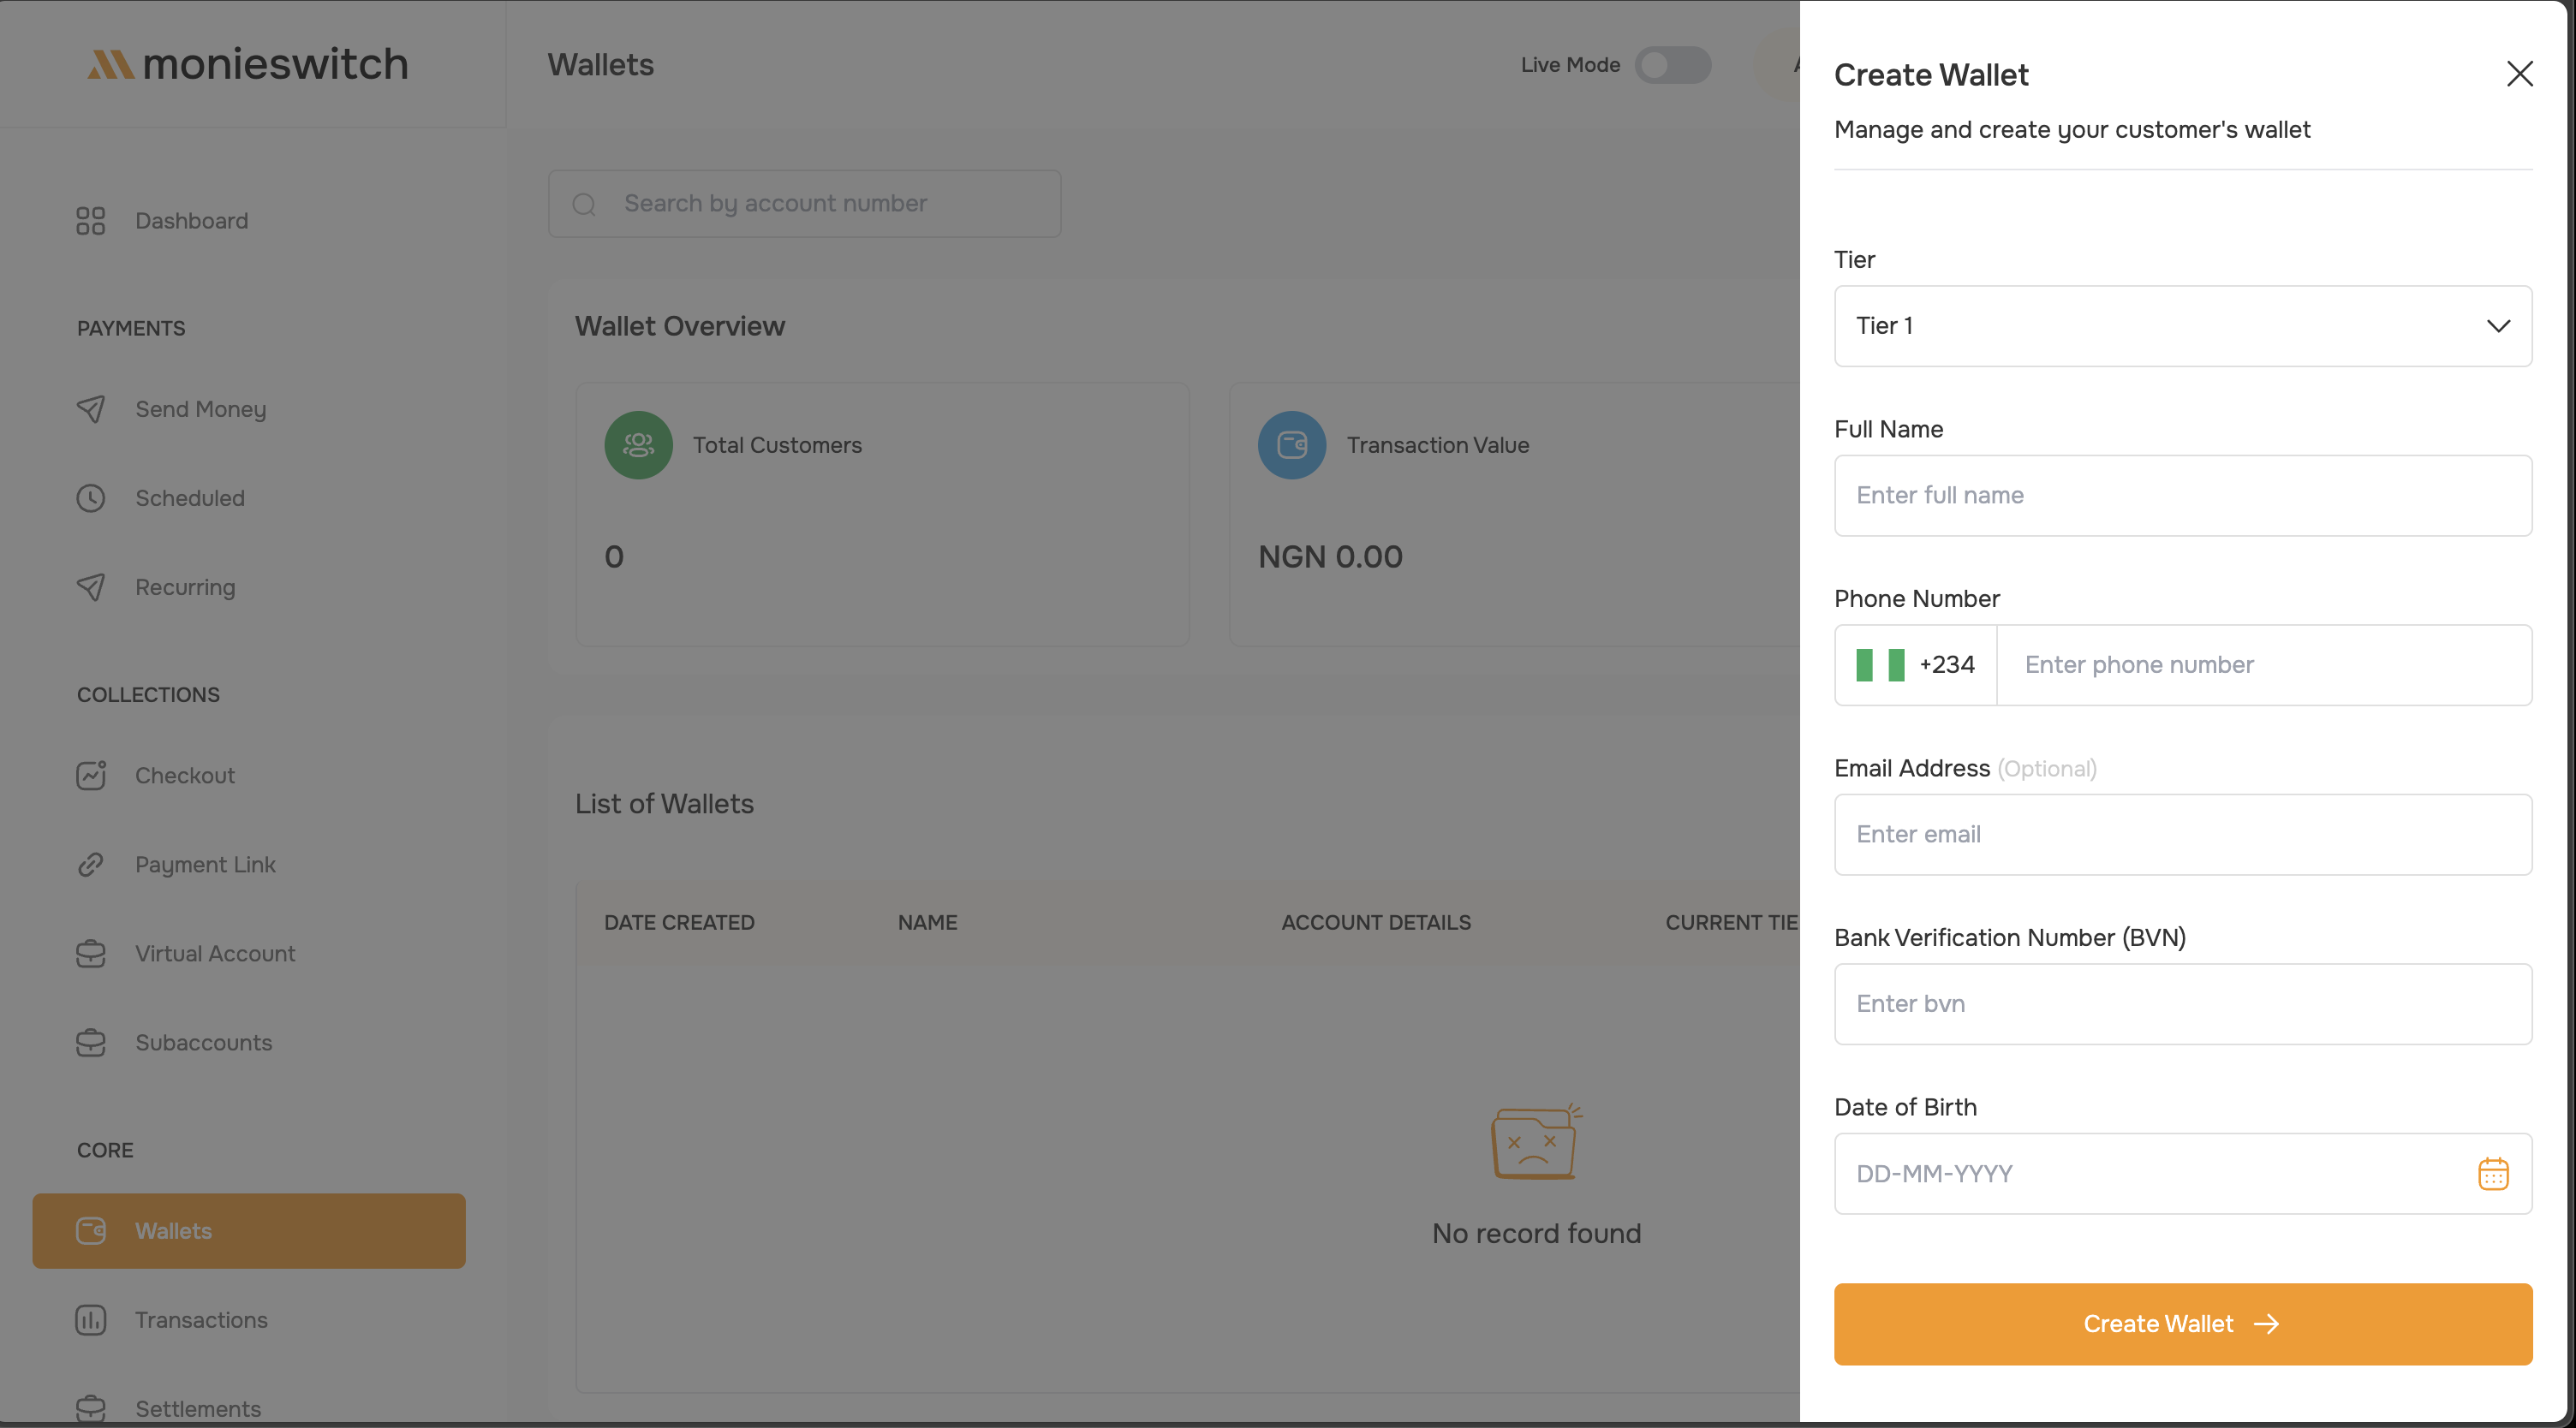Open Recurring payments in sidebar
This screenshot has height=1428, width=2576.
pyautogui.click(x=185, y=587)
